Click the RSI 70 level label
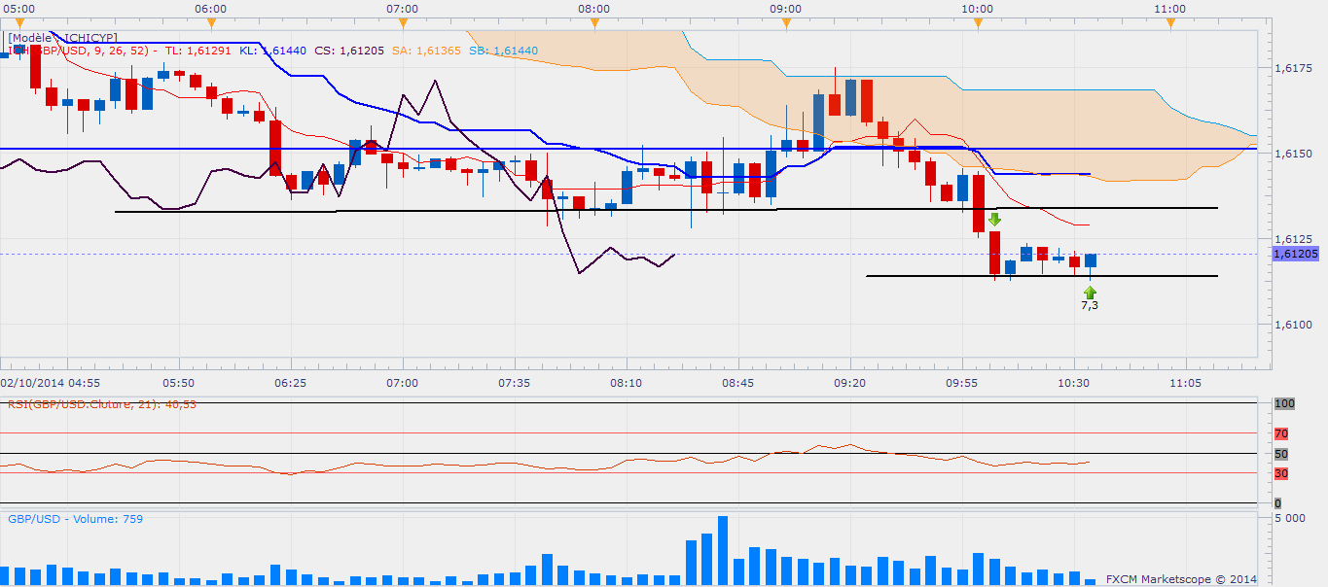 pyautogui.click(x=1281, y=433)
